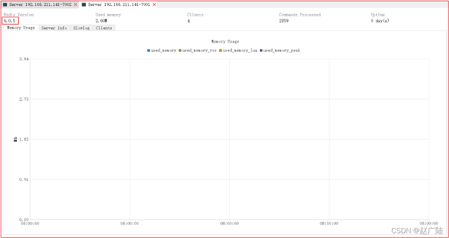This screenshot has height=238, width=449.
Task: Click the 0.91 y-axis label
Action: [x=24, y=179]
